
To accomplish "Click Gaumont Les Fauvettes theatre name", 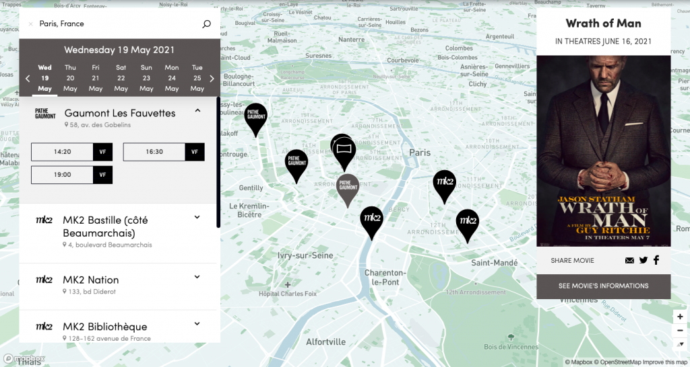I will click(x=120, y=113).
